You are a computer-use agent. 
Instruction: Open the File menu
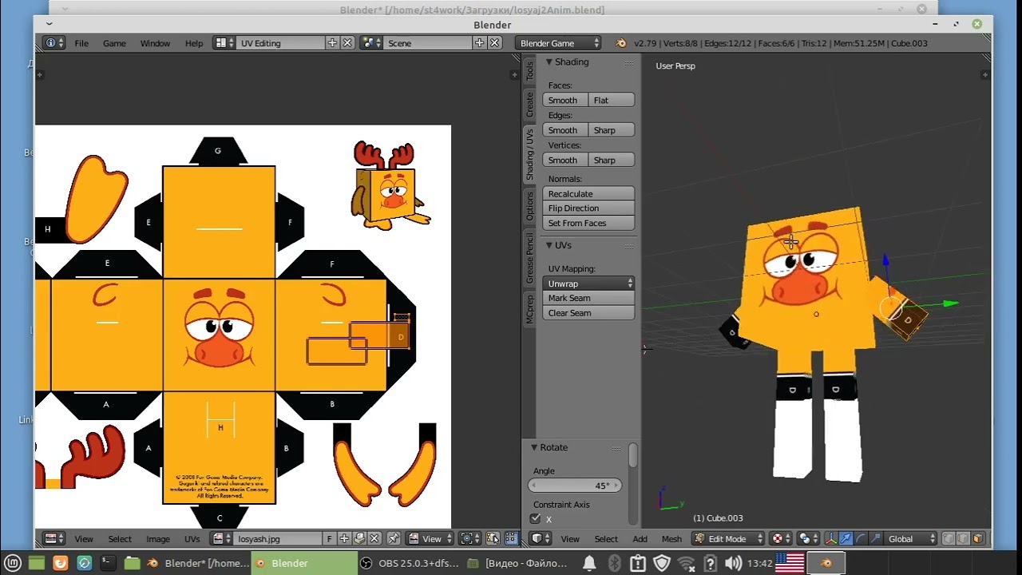point(81,43)
